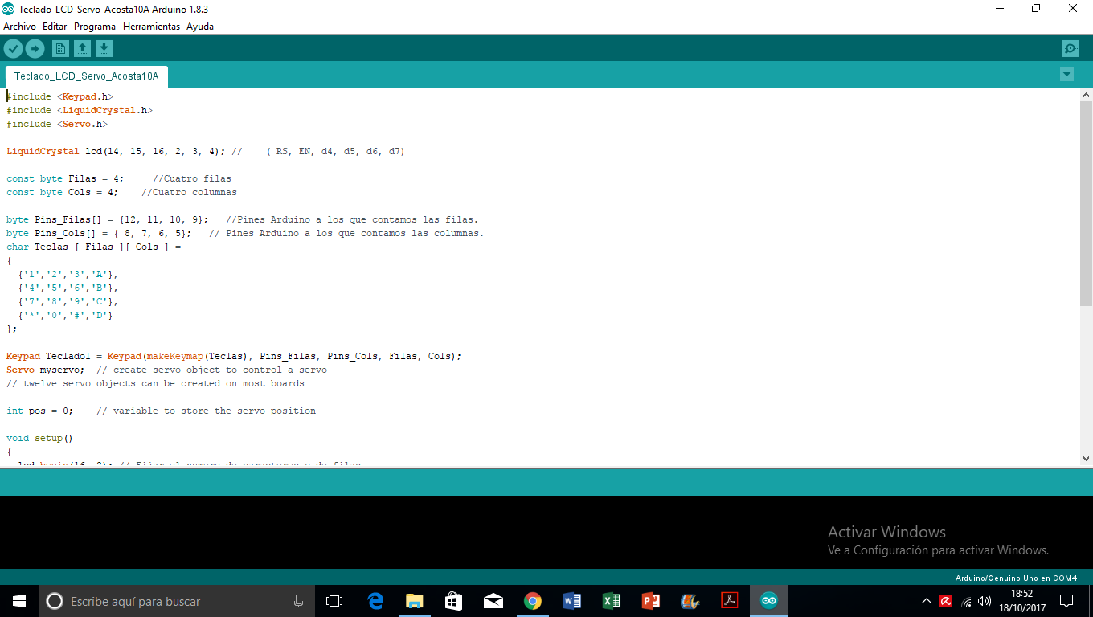Image resolution: width=1093 pixels, height=617 pixels.
Task: Open PowerPoint from the taskbar
Action: click(x=650, y=601)
